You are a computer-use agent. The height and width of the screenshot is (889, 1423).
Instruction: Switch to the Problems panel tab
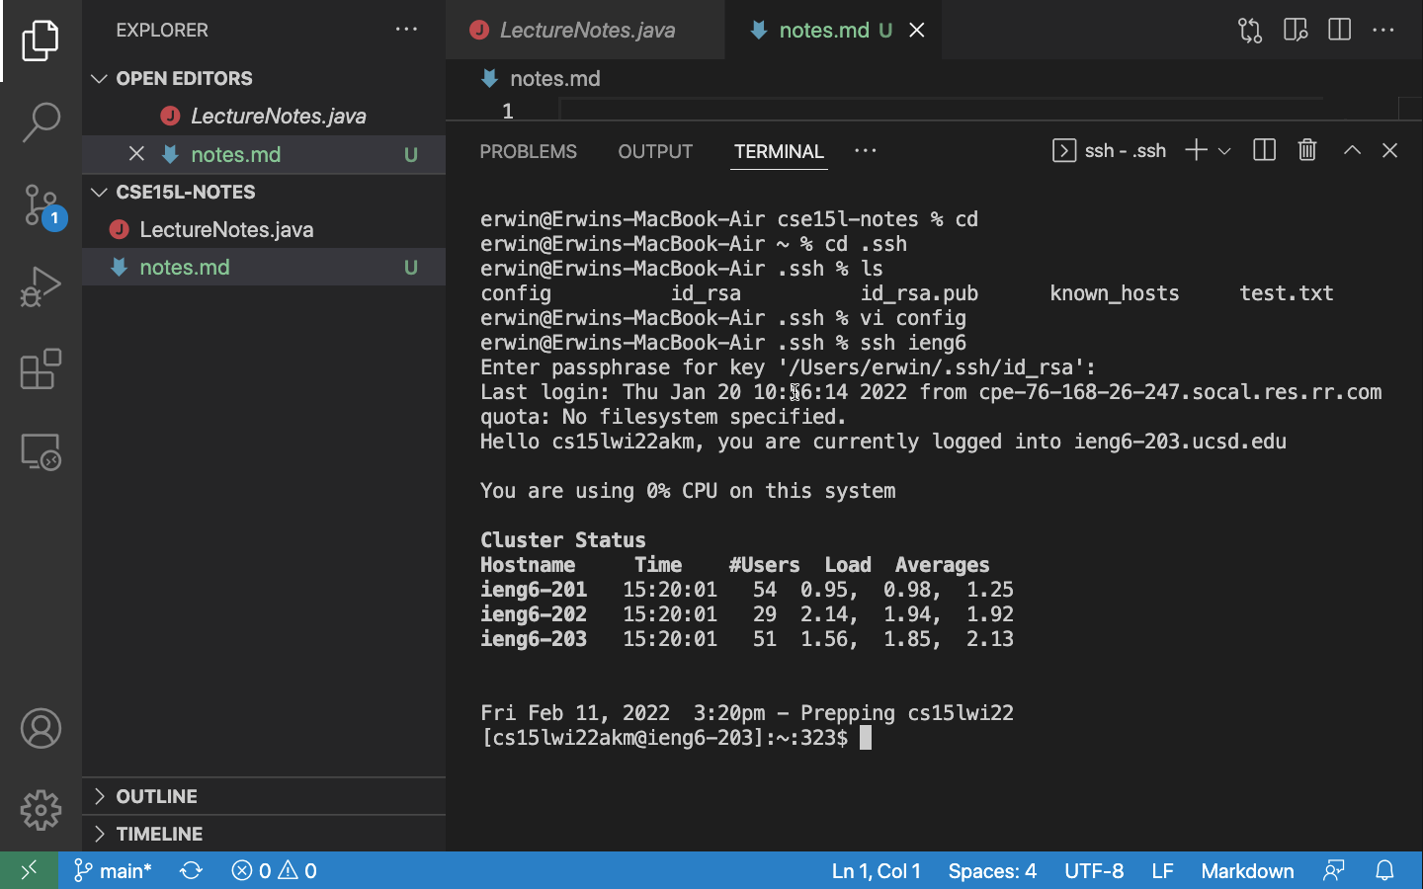click(528, 151)
